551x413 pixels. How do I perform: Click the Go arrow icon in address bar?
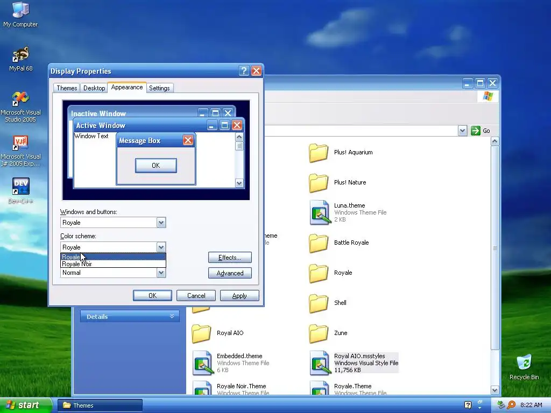tap(476, 131)
